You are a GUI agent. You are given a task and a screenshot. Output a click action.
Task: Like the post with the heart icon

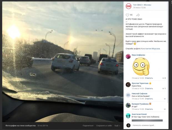[127, 15]
